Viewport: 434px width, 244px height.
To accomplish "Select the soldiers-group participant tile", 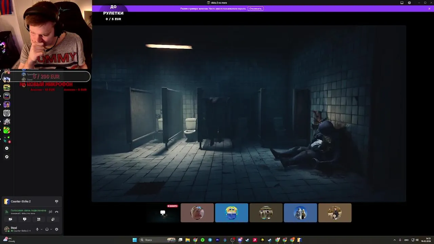I will tap(266, 213).
